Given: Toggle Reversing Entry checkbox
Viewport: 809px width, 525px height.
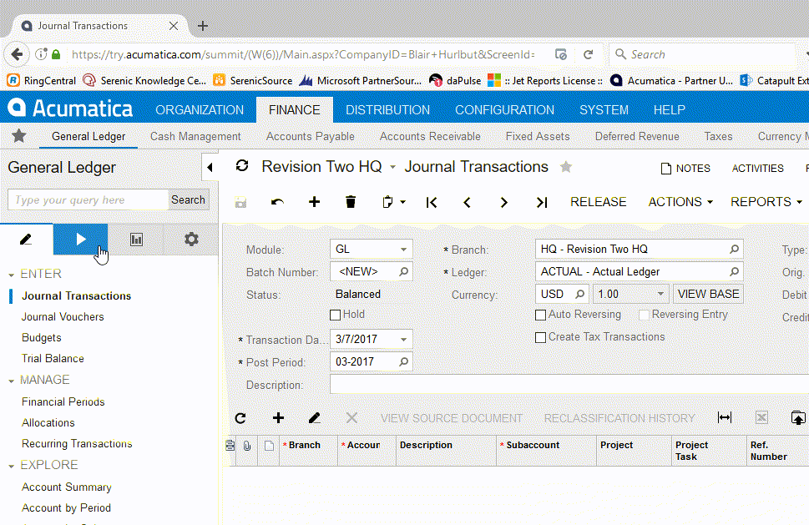Looking at the screenshot, I should [644, 315].
